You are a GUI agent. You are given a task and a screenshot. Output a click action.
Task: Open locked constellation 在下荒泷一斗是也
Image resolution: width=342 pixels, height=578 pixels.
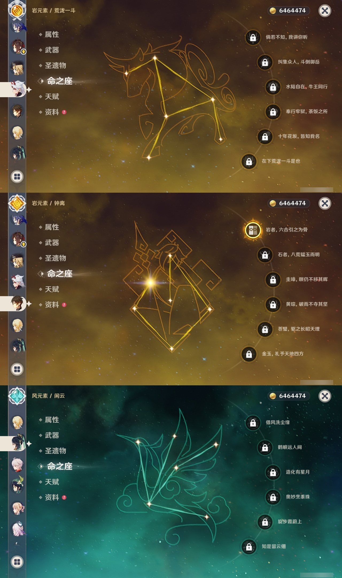point(249,161)
